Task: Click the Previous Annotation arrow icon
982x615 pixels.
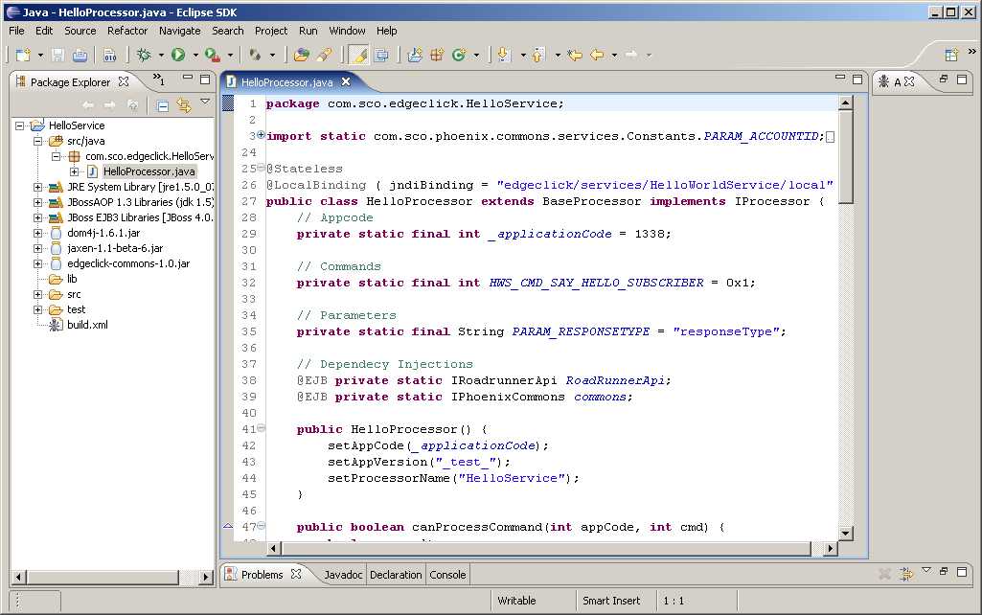Action: click(538, 56)
